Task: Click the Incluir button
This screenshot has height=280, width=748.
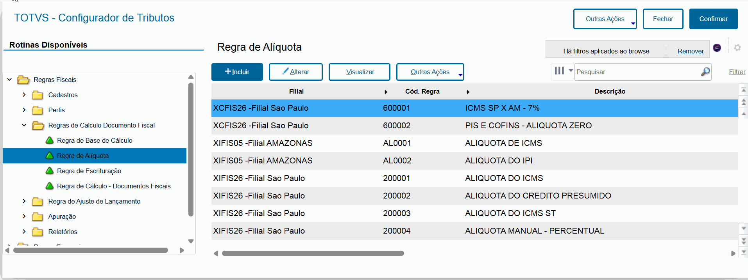Action: (237, 72)
